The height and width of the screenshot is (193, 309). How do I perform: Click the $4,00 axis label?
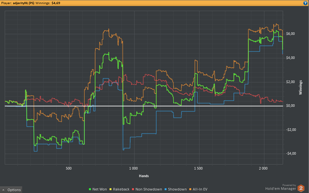tap(290, 58)
